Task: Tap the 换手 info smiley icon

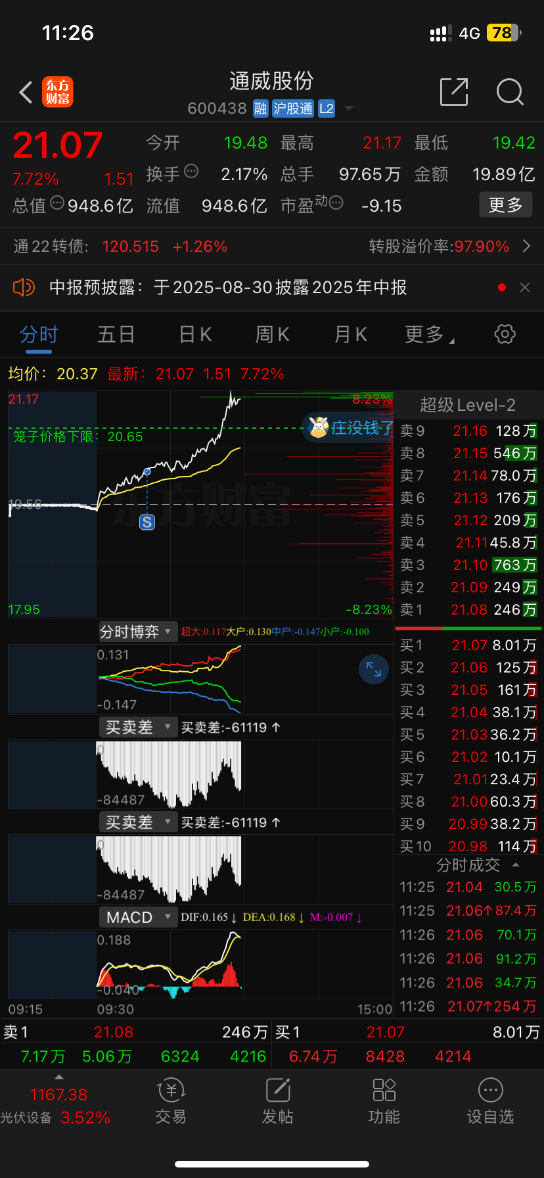Action: pyautogui.click(x=191, y=171)
